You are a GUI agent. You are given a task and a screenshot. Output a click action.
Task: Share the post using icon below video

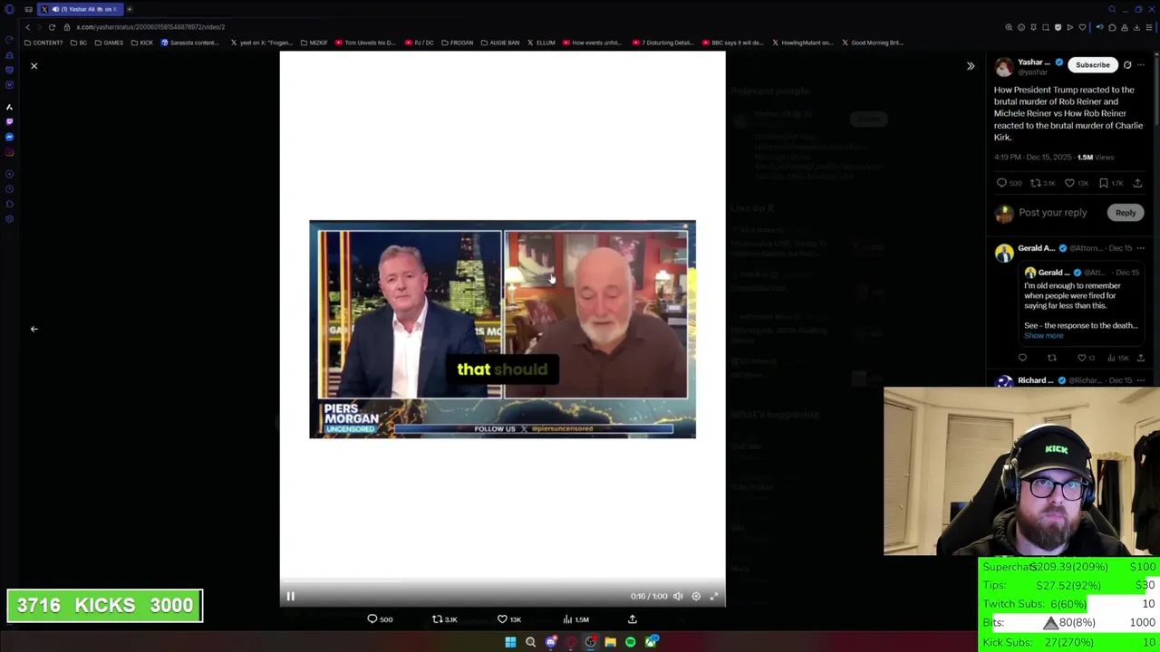coord(633,619)
